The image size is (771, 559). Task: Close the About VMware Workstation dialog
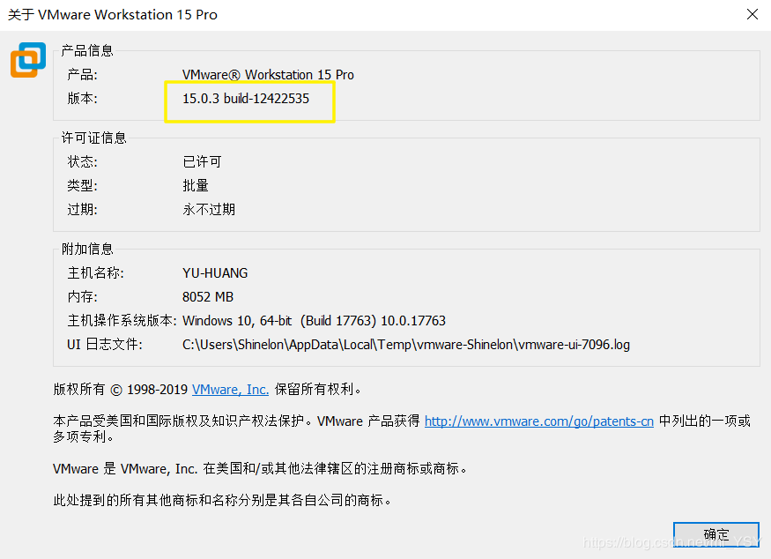click(752, 14)
